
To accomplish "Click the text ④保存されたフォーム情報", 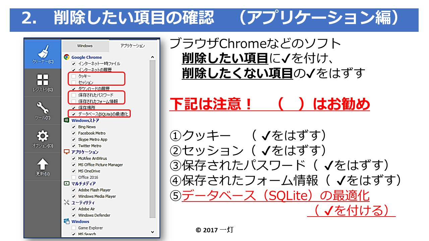I will [x=244, y=180].
